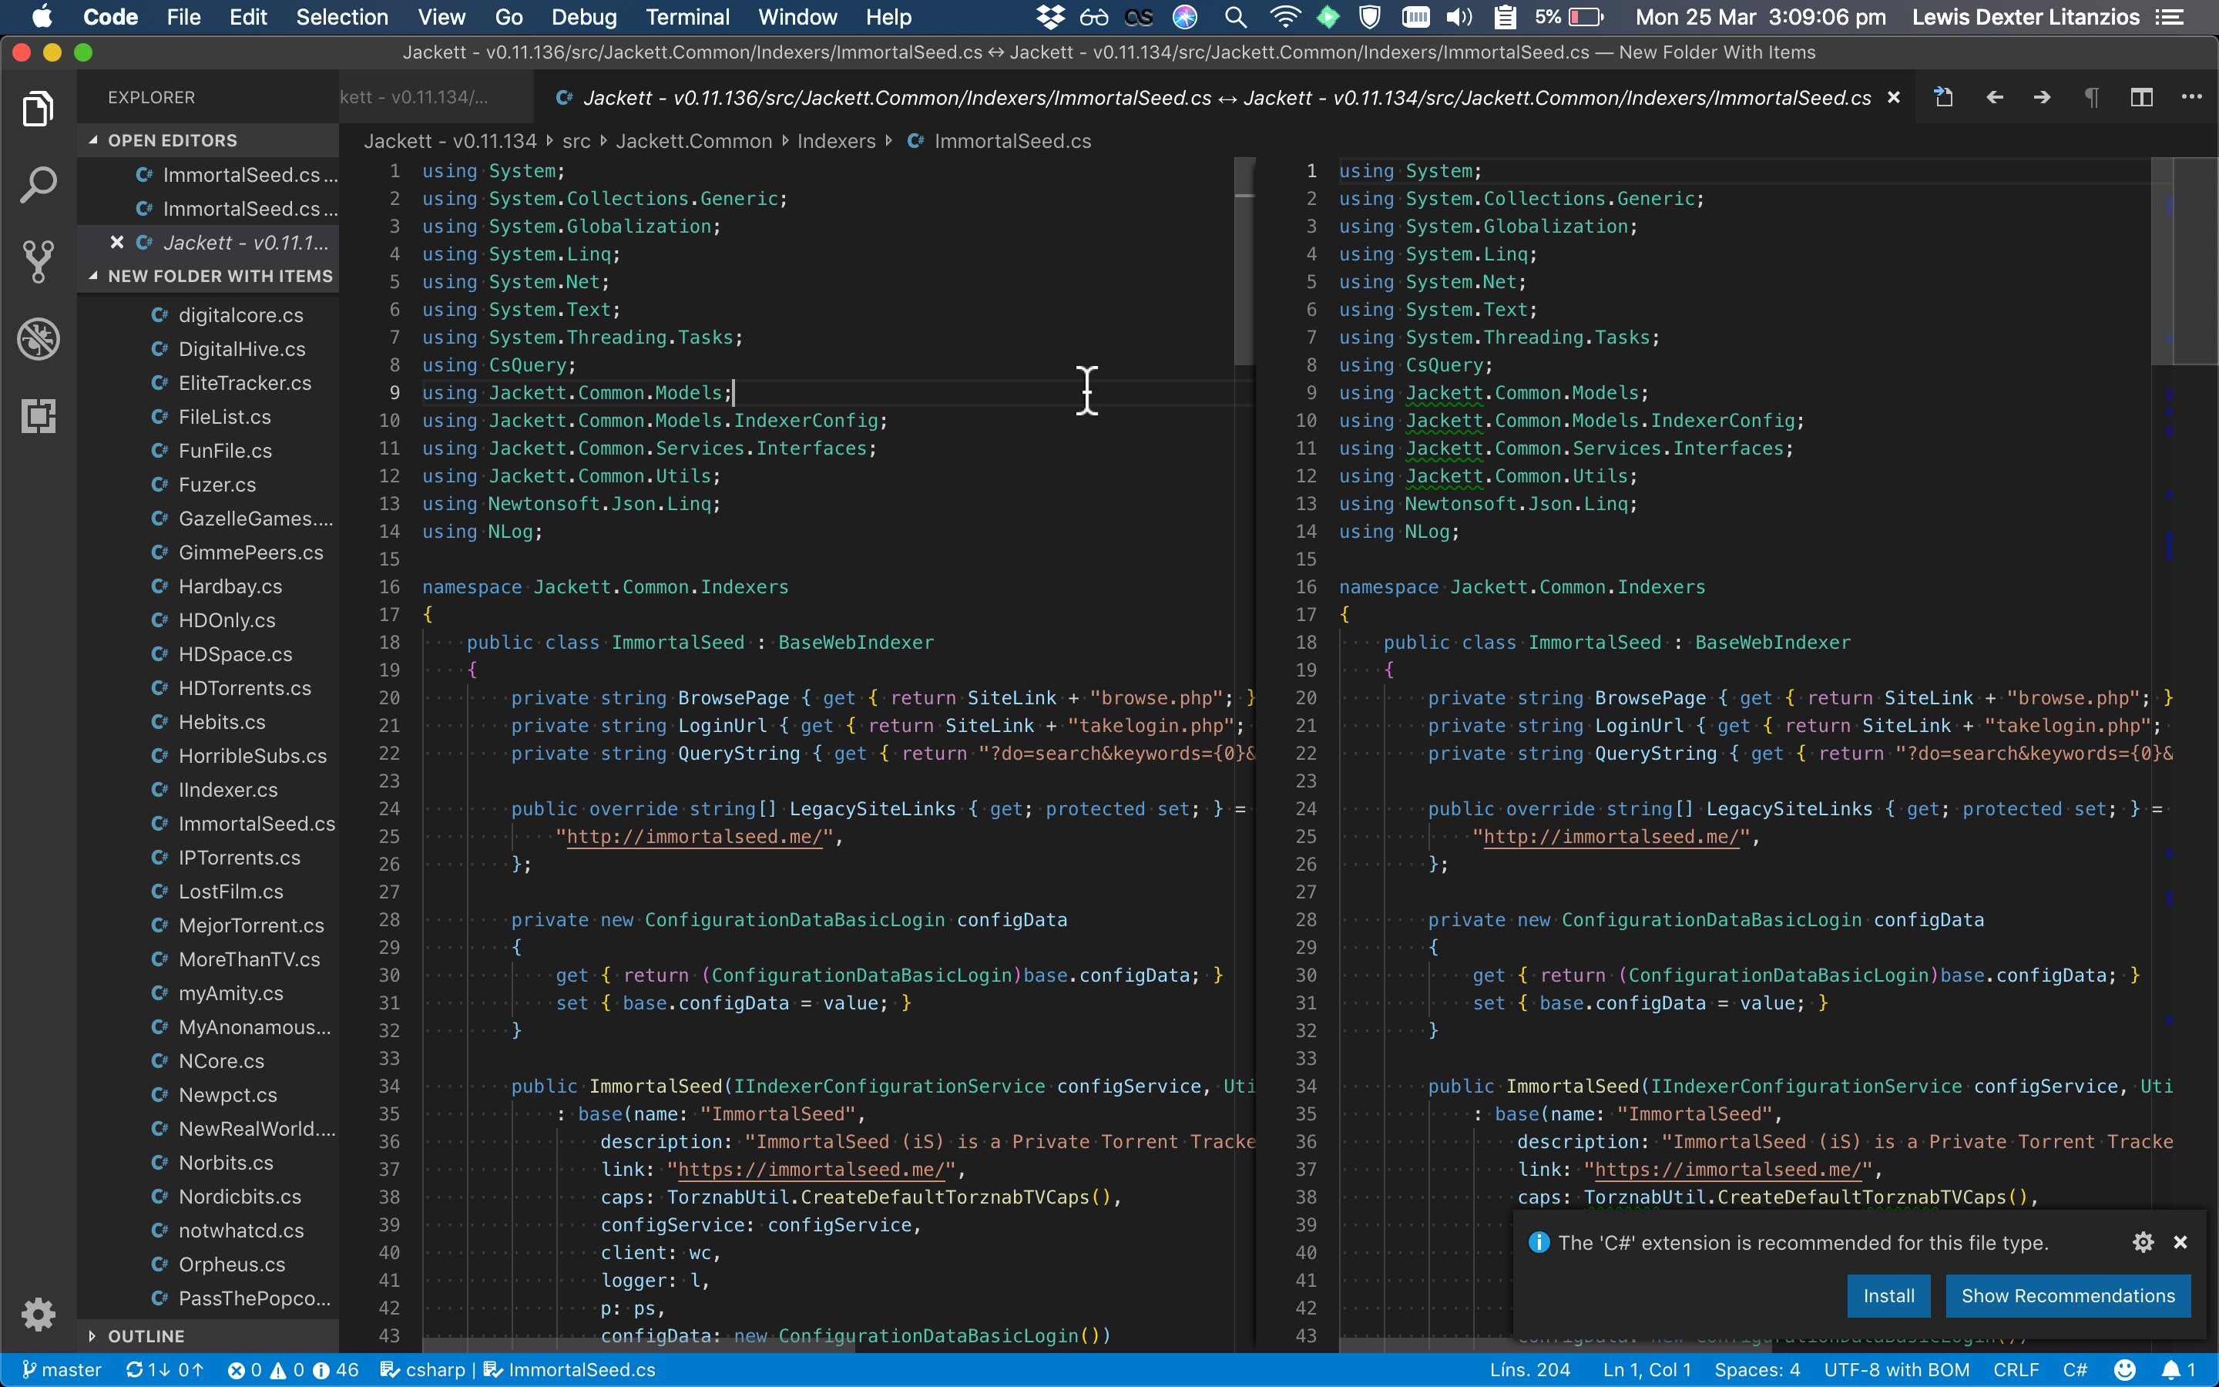Toggle render whitespace with the pilcrow icon
Screen dimensions: 2219x1387
point(2092,97)
